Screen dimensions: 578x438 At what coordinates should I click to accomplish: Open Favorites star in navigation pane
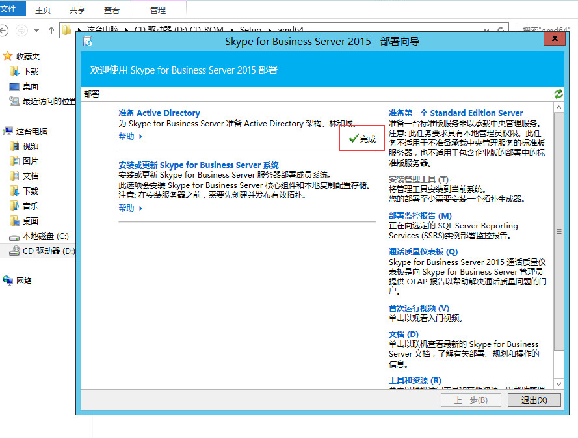[x=7, y=56]
